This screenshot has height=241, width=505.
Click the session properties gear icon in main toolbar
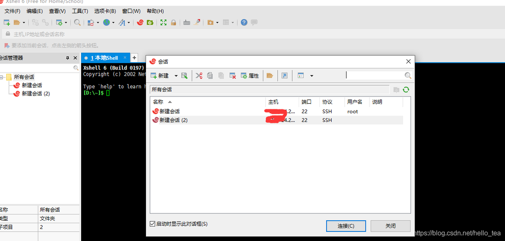click(59, 23)
